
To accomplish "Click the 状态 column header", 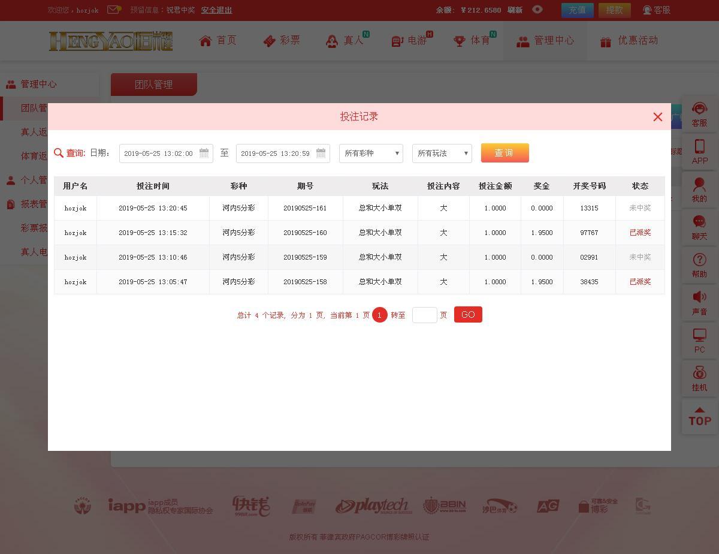I will pyautogui.click(x=640, y=186).
